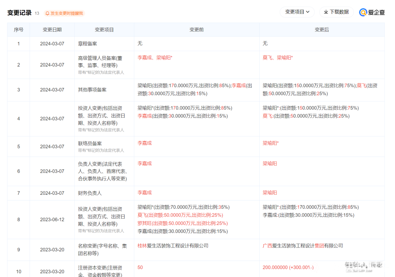
Task: Click the 变更记录 section title
Action: coord(19,13)
